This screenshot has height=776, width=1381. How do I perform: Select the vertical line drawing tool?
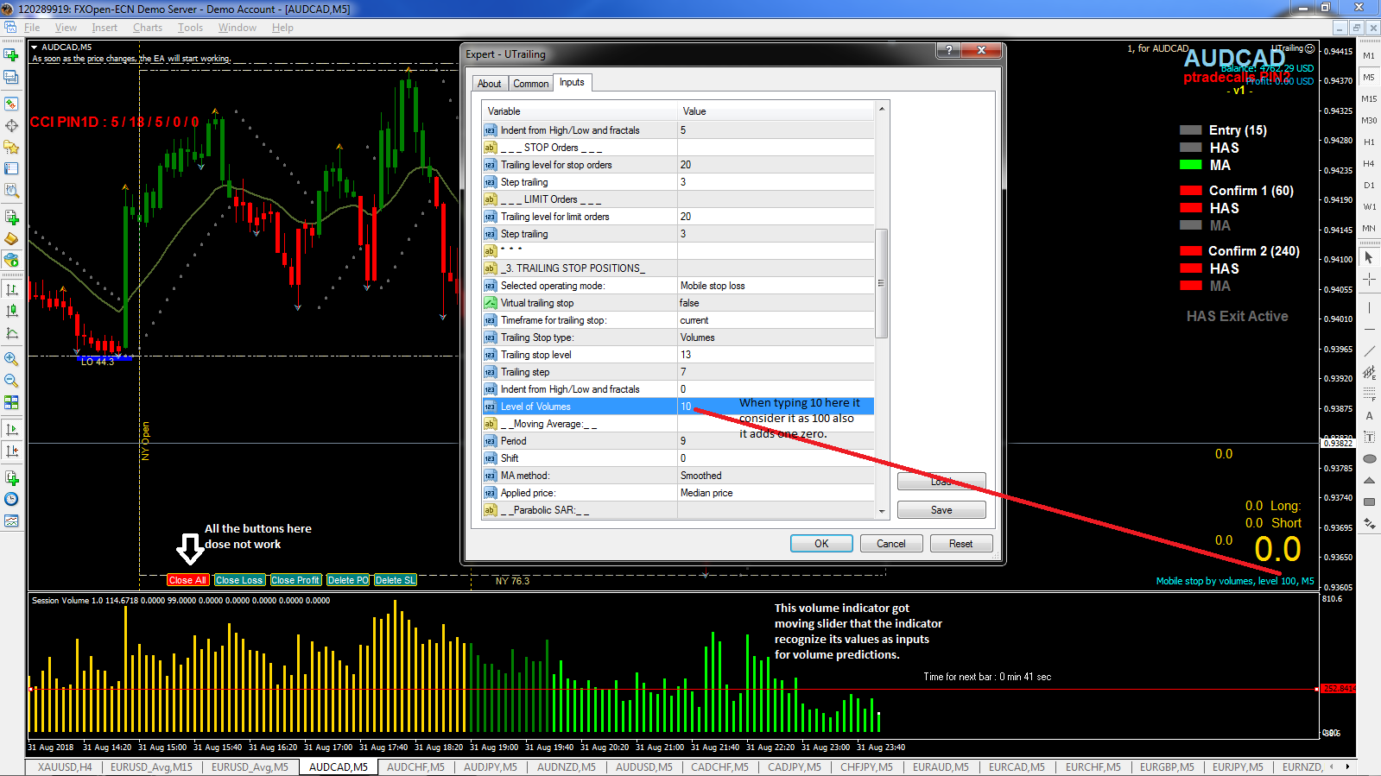coord(1369,308)
